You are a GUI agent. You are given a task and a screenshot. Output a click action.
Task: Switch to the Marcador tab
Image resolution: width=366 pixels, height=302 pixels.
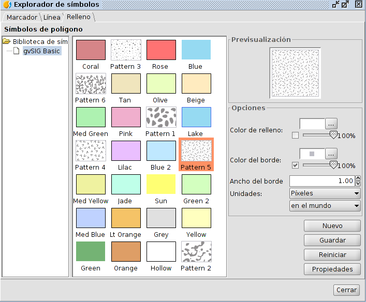(22, 17)
